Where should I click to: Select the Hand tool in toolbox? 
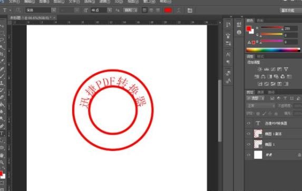pyautogui.click(x=2, y=155)
